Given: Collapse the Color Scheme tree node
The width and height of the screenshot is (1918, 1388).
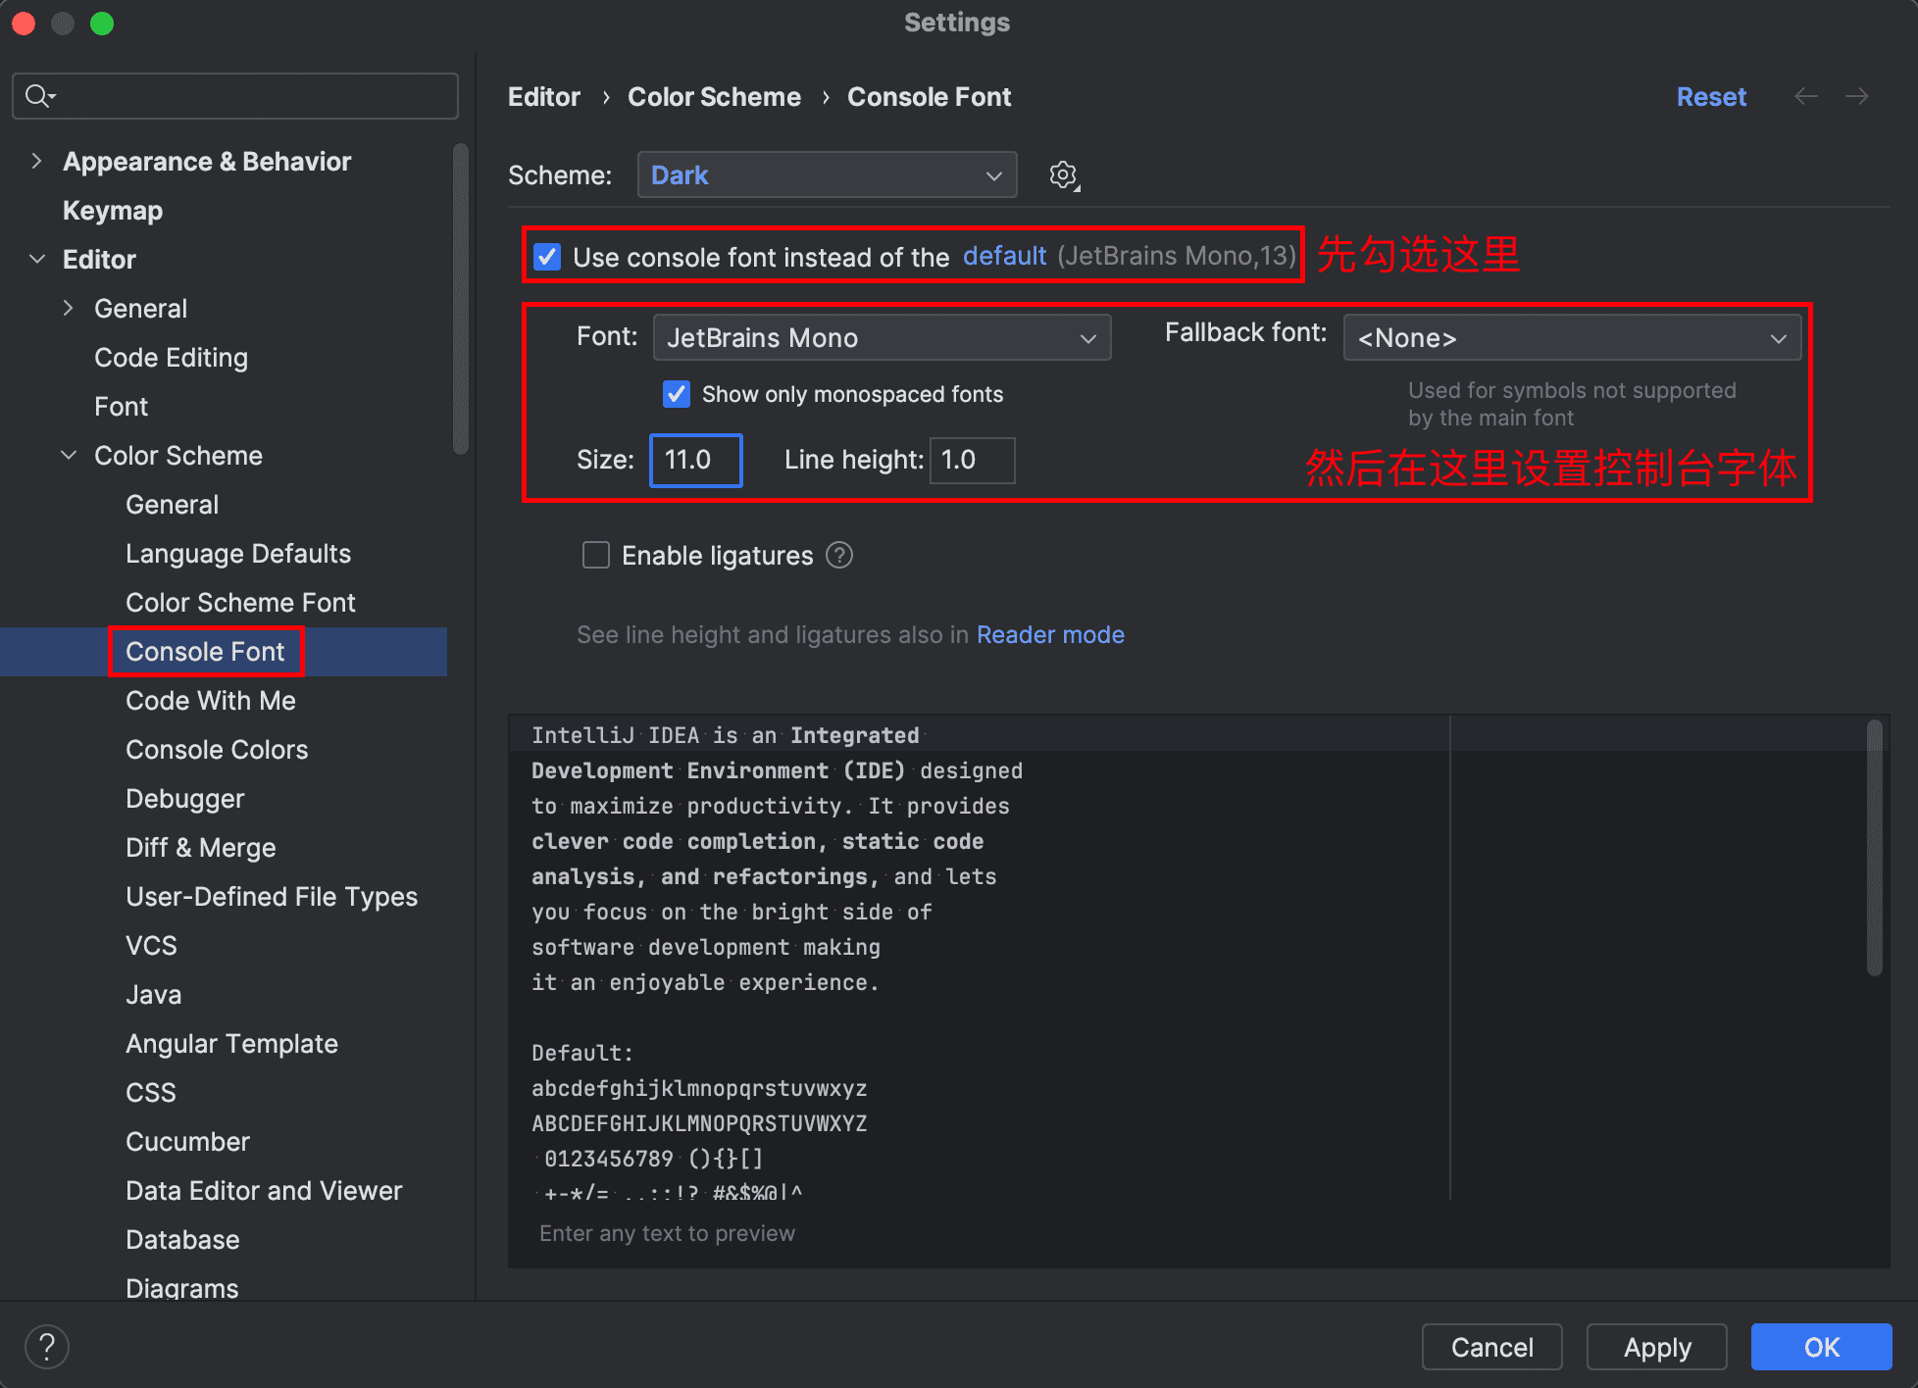Looking at the screenshot, I should tap(68, 455).
